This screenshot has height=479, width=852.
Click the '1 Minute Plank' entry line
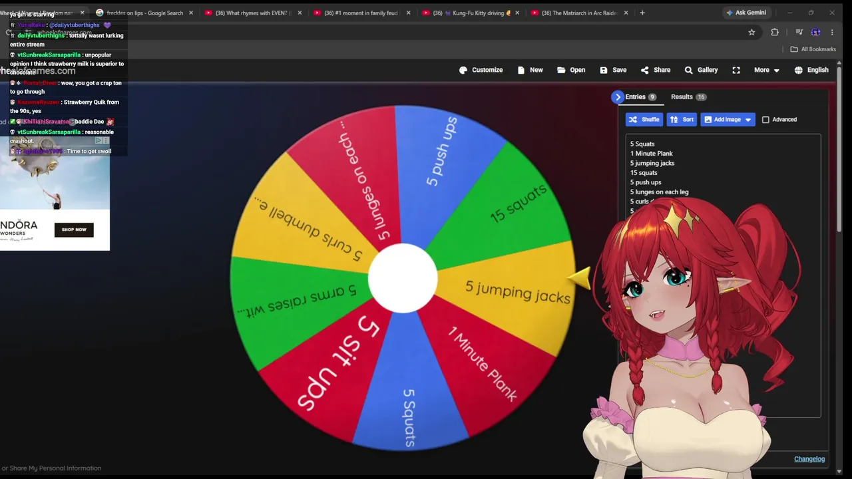click(x=652, y=154)
